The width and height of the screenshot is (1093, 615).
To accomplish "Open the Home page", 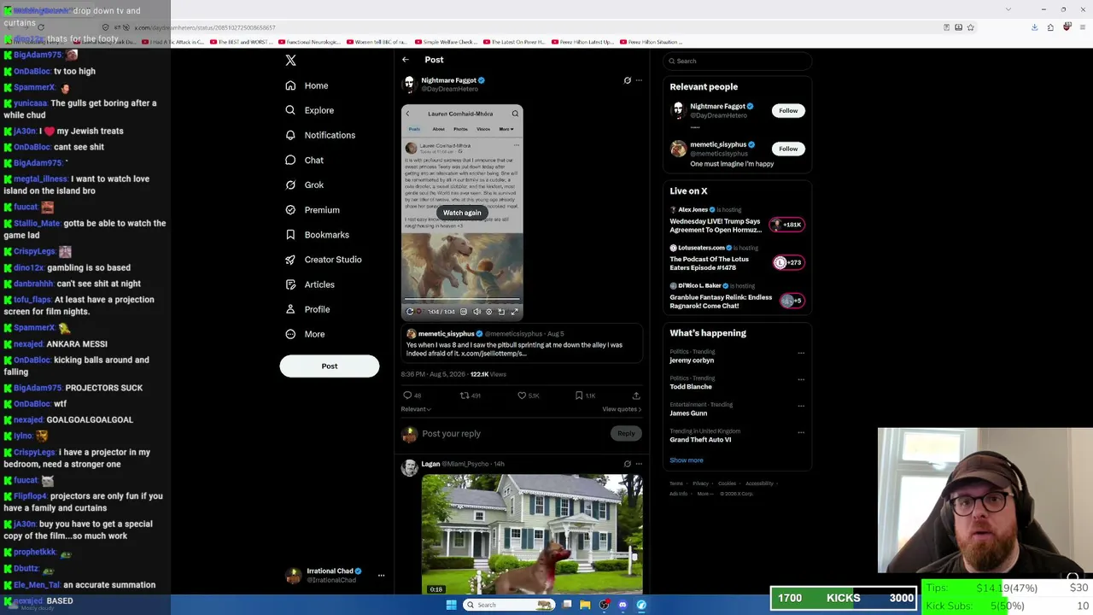I will pyautogui.click(x=307, y=85).
